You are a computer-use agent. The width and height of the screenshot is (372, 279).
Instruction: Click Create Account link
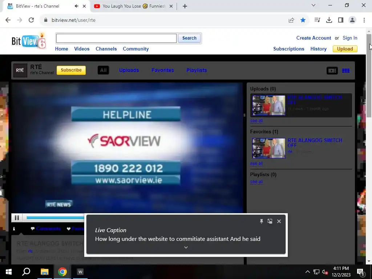point(314,38)
